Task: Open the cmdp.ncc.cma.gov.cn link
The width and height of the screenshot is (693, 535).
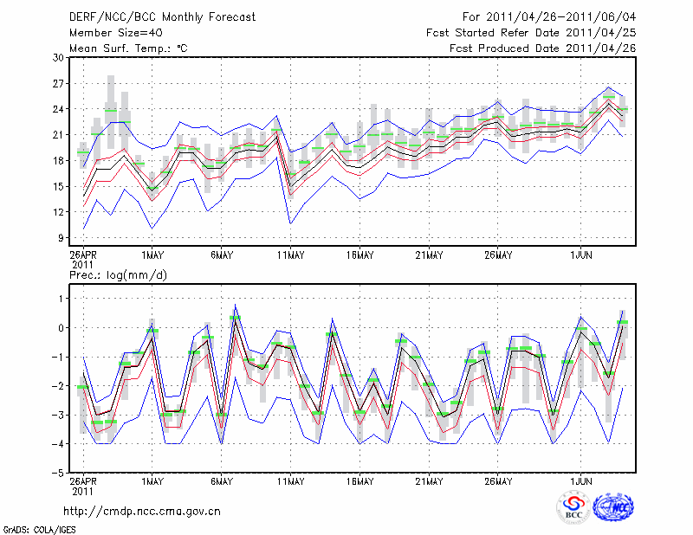Action: pyautogui.click(x=143, y=511)
